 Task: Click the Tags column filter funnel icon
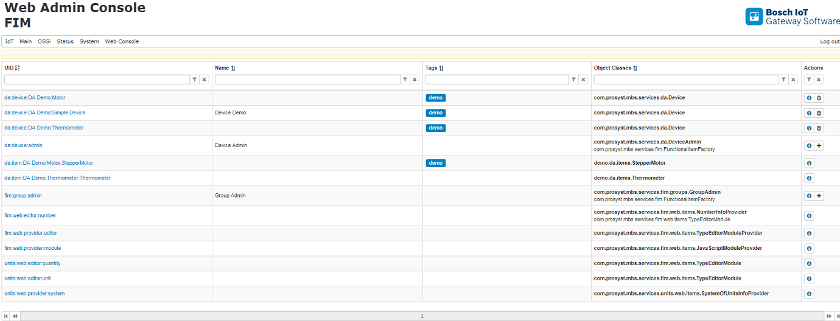point(573,80)
